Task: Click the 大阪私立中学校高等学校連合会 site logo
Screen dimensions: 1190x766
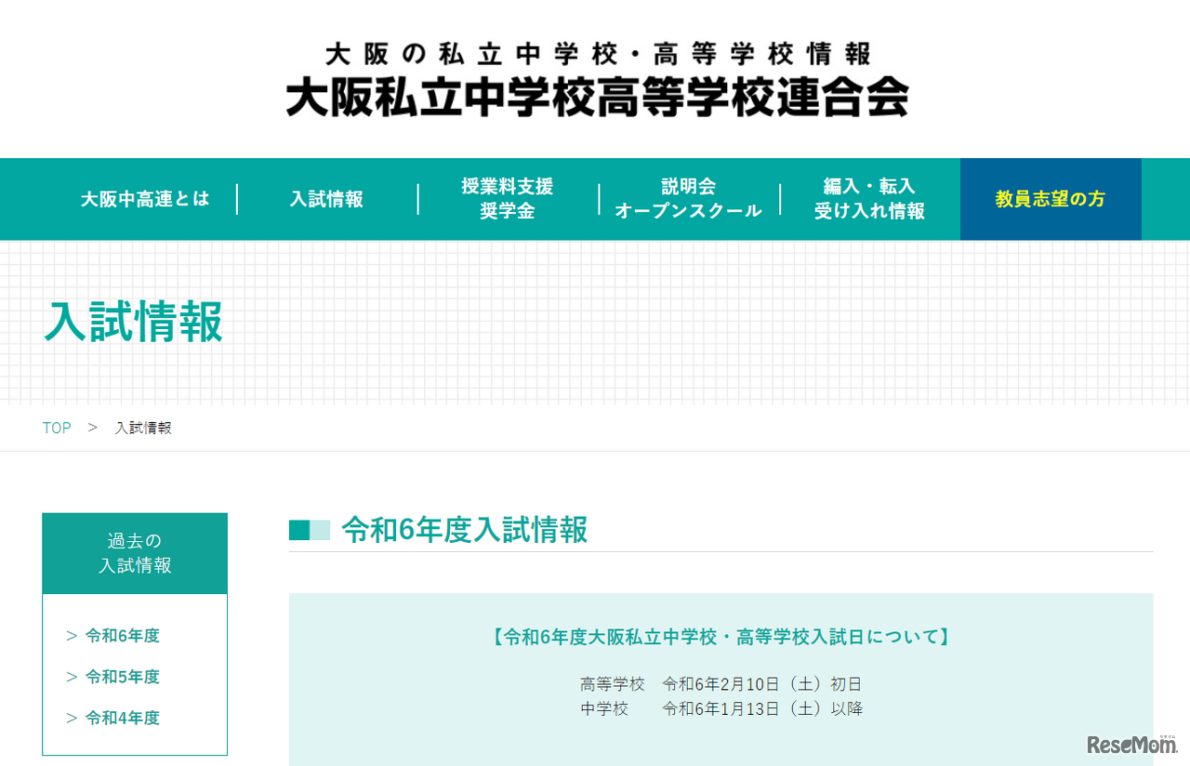Action: tap(597, 97)
